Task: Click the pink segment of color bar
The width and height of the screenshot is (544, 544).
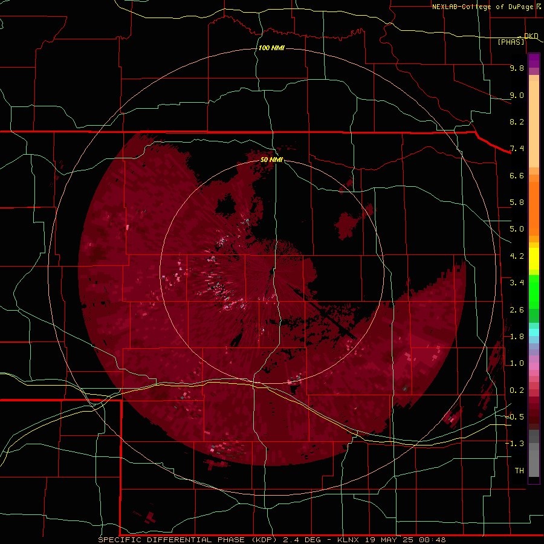Action: (x=534, y=366)
